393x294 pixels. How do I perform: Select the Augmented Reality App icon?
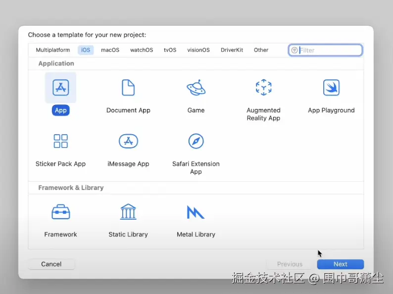263,88
